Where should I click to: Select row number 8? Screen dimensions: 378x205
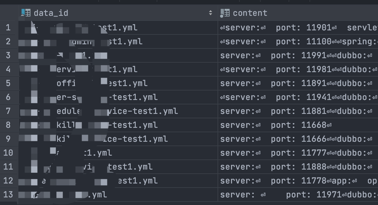(8, 125)
